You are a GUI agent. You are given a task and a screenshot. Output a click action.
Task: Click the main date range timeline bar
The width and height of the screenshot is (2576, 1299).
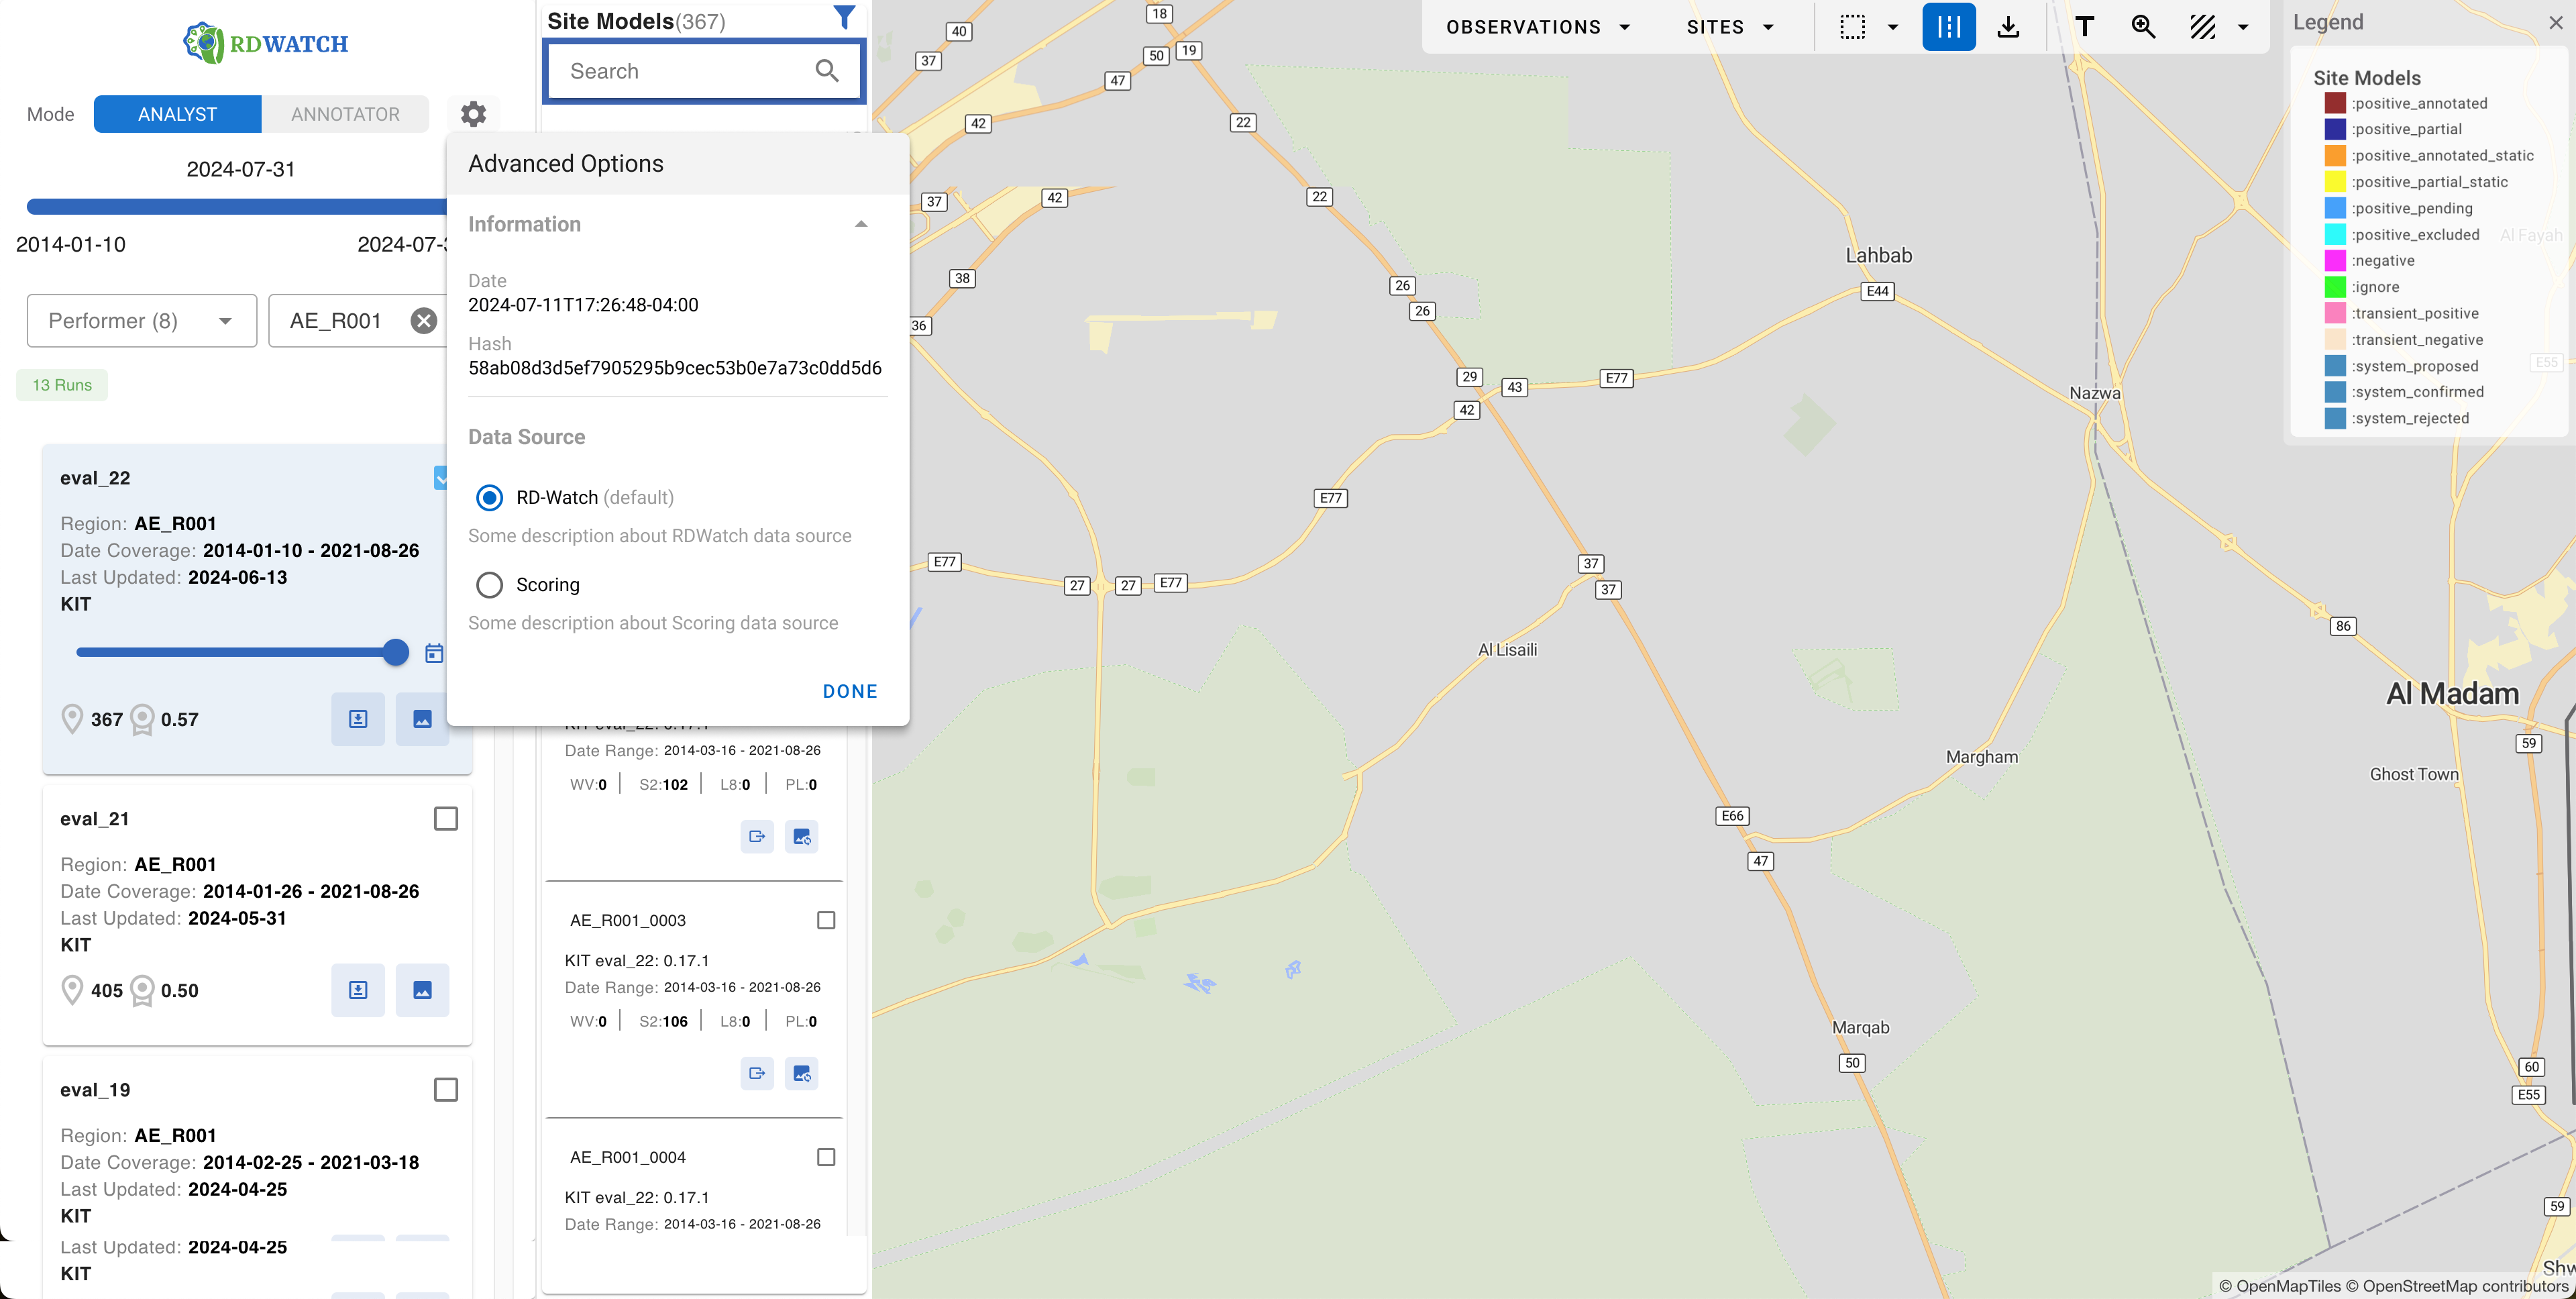[237, 207]
